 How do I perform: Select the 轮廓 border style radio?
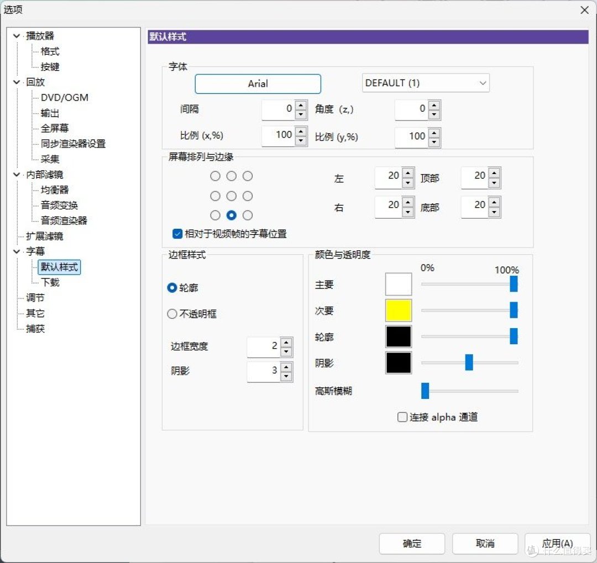point(172,288)
